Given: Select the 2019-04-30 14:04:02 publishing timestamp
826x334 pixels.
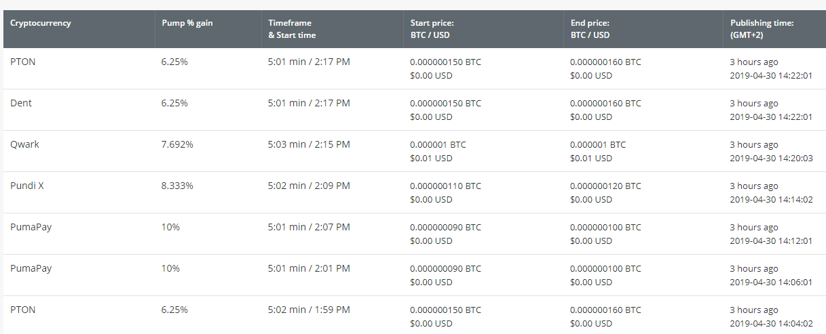Looking at the screenshot, I should (x=771, y=324).
